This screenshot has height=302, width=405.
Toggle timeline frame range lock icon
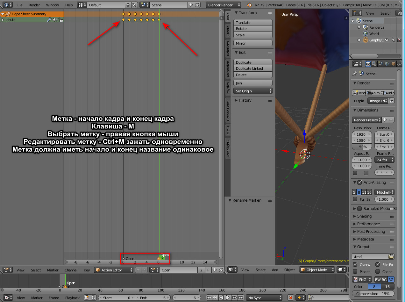tap(93, 298)
